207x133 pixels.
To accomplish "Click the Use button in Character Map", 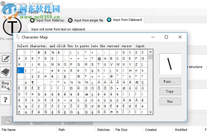I will (x=170, y=101).
